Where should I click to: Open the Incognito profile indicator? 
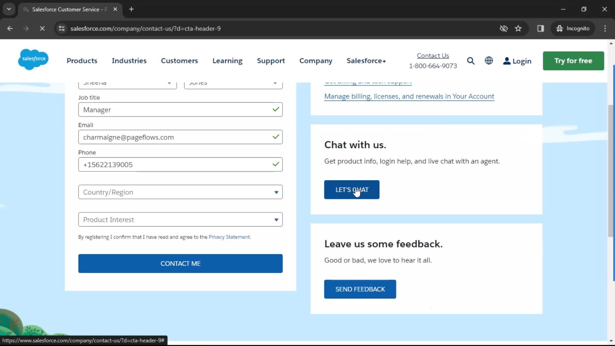[x=573, y=29]
